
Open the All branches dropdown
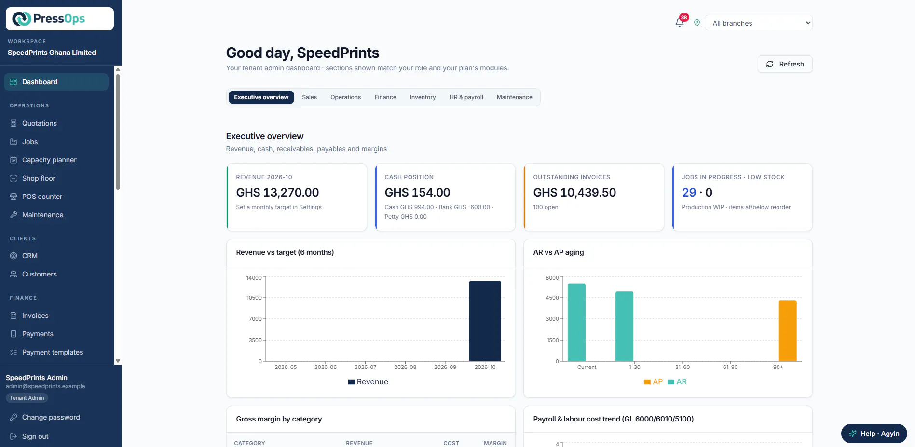pos(759,23)
